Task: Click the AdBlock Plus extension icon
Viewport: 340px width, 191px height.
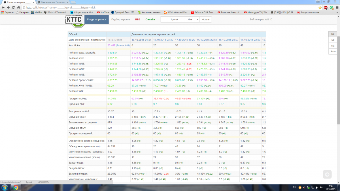Action: [326, 8]
